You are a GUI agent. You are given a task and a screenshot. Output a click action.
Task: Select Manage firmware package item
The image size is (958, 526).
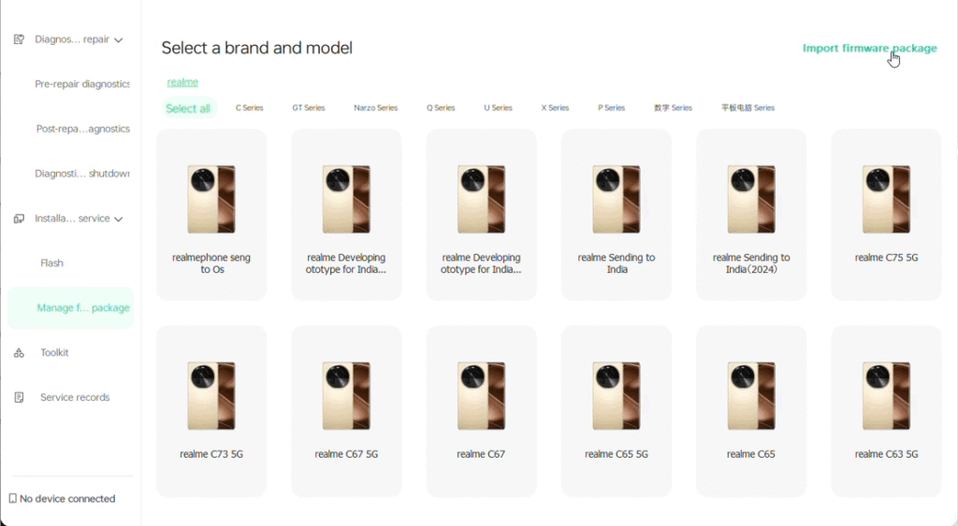tap(71, 307)
